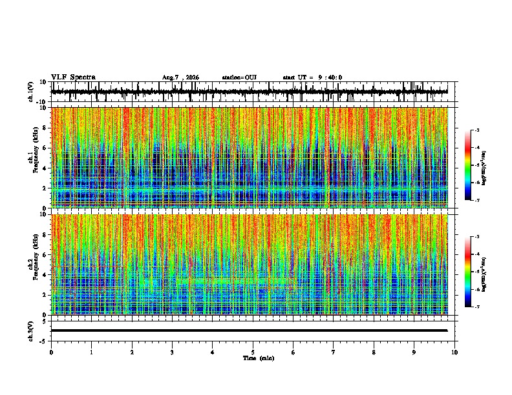Click the "Time (min)" axis title
Image resolution: width=512 pixels, height=395 pixels.
click(259, 358)
